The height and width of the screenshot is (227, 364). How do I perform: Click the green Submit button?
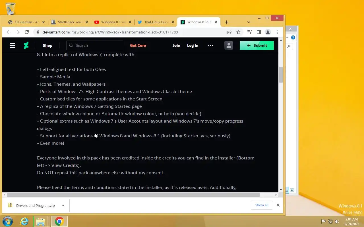click(x=257, y=45)
